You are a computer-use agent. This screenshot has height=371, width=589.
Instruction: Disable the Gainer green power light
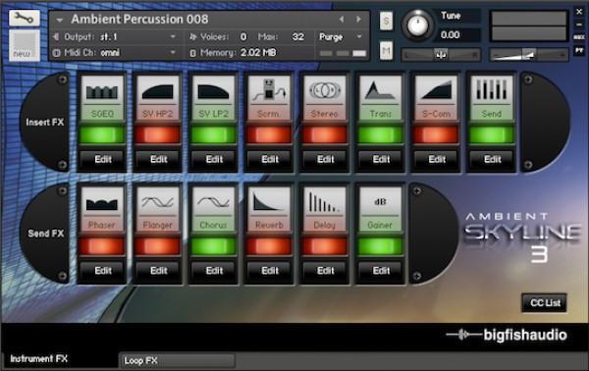pos(380,246)
